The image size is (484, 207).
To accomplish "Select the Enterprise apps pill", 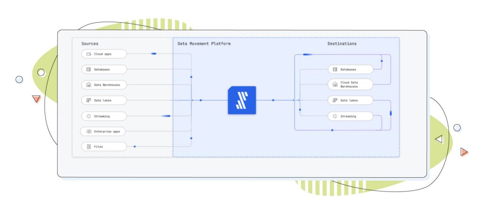I will click(103, 131).
